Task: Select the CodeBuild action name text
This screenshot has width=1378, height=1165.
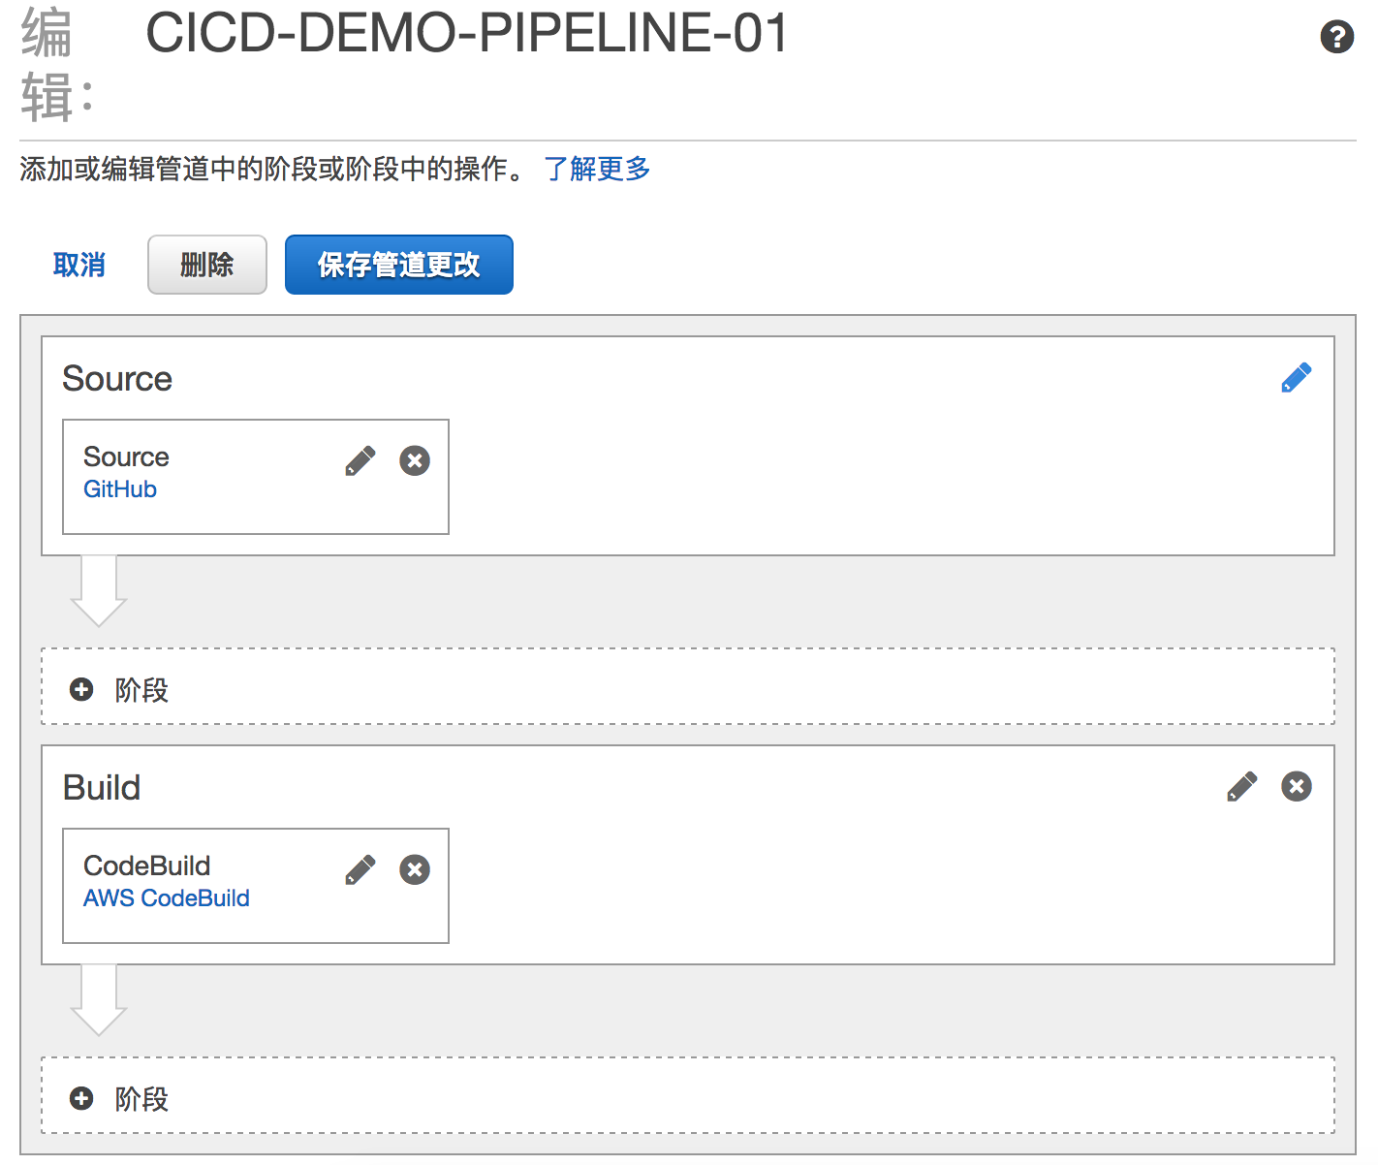Action: click(146, 866)
